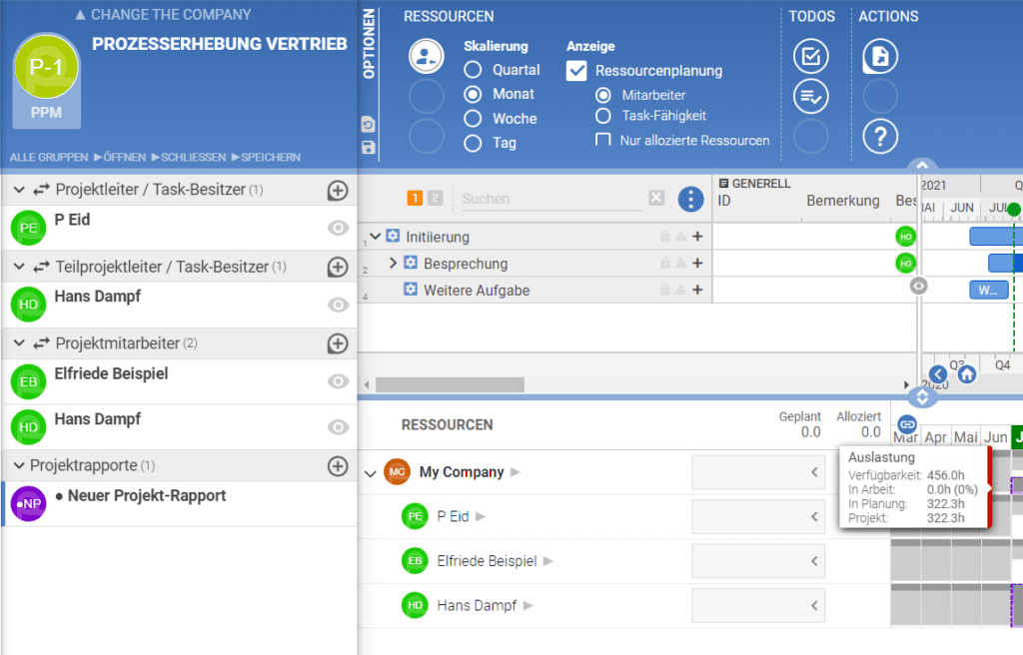Click the Actions document export icon
Image resolution: width=1023 pixels, height=655 pixels.
point(880,57)
